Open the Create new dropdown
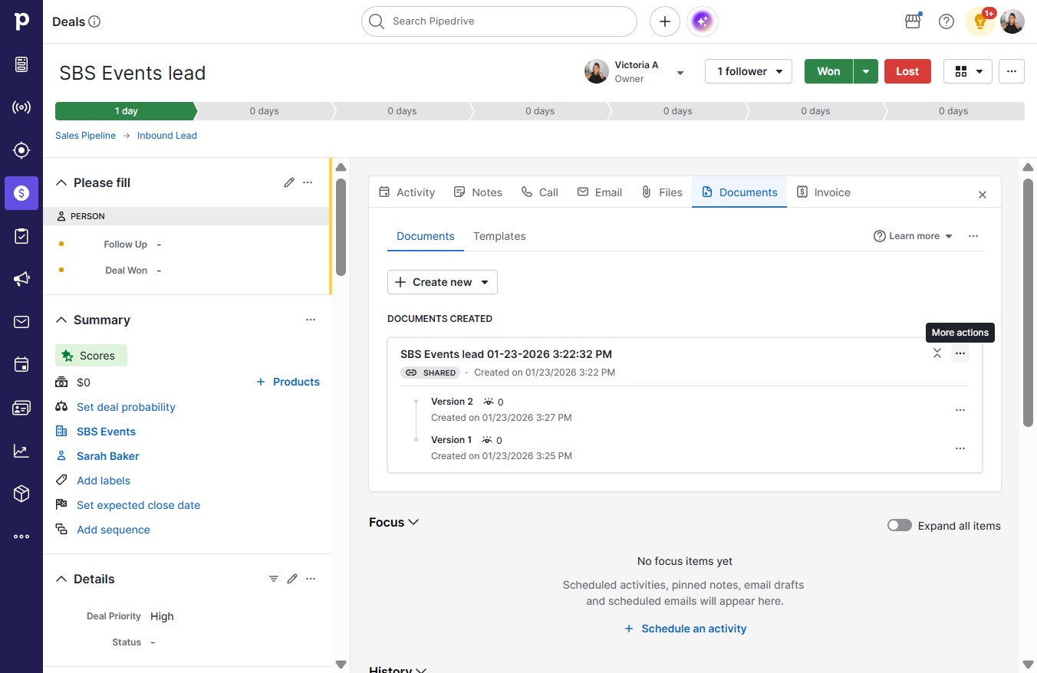1037x673 pixels. tap(443, 282)
